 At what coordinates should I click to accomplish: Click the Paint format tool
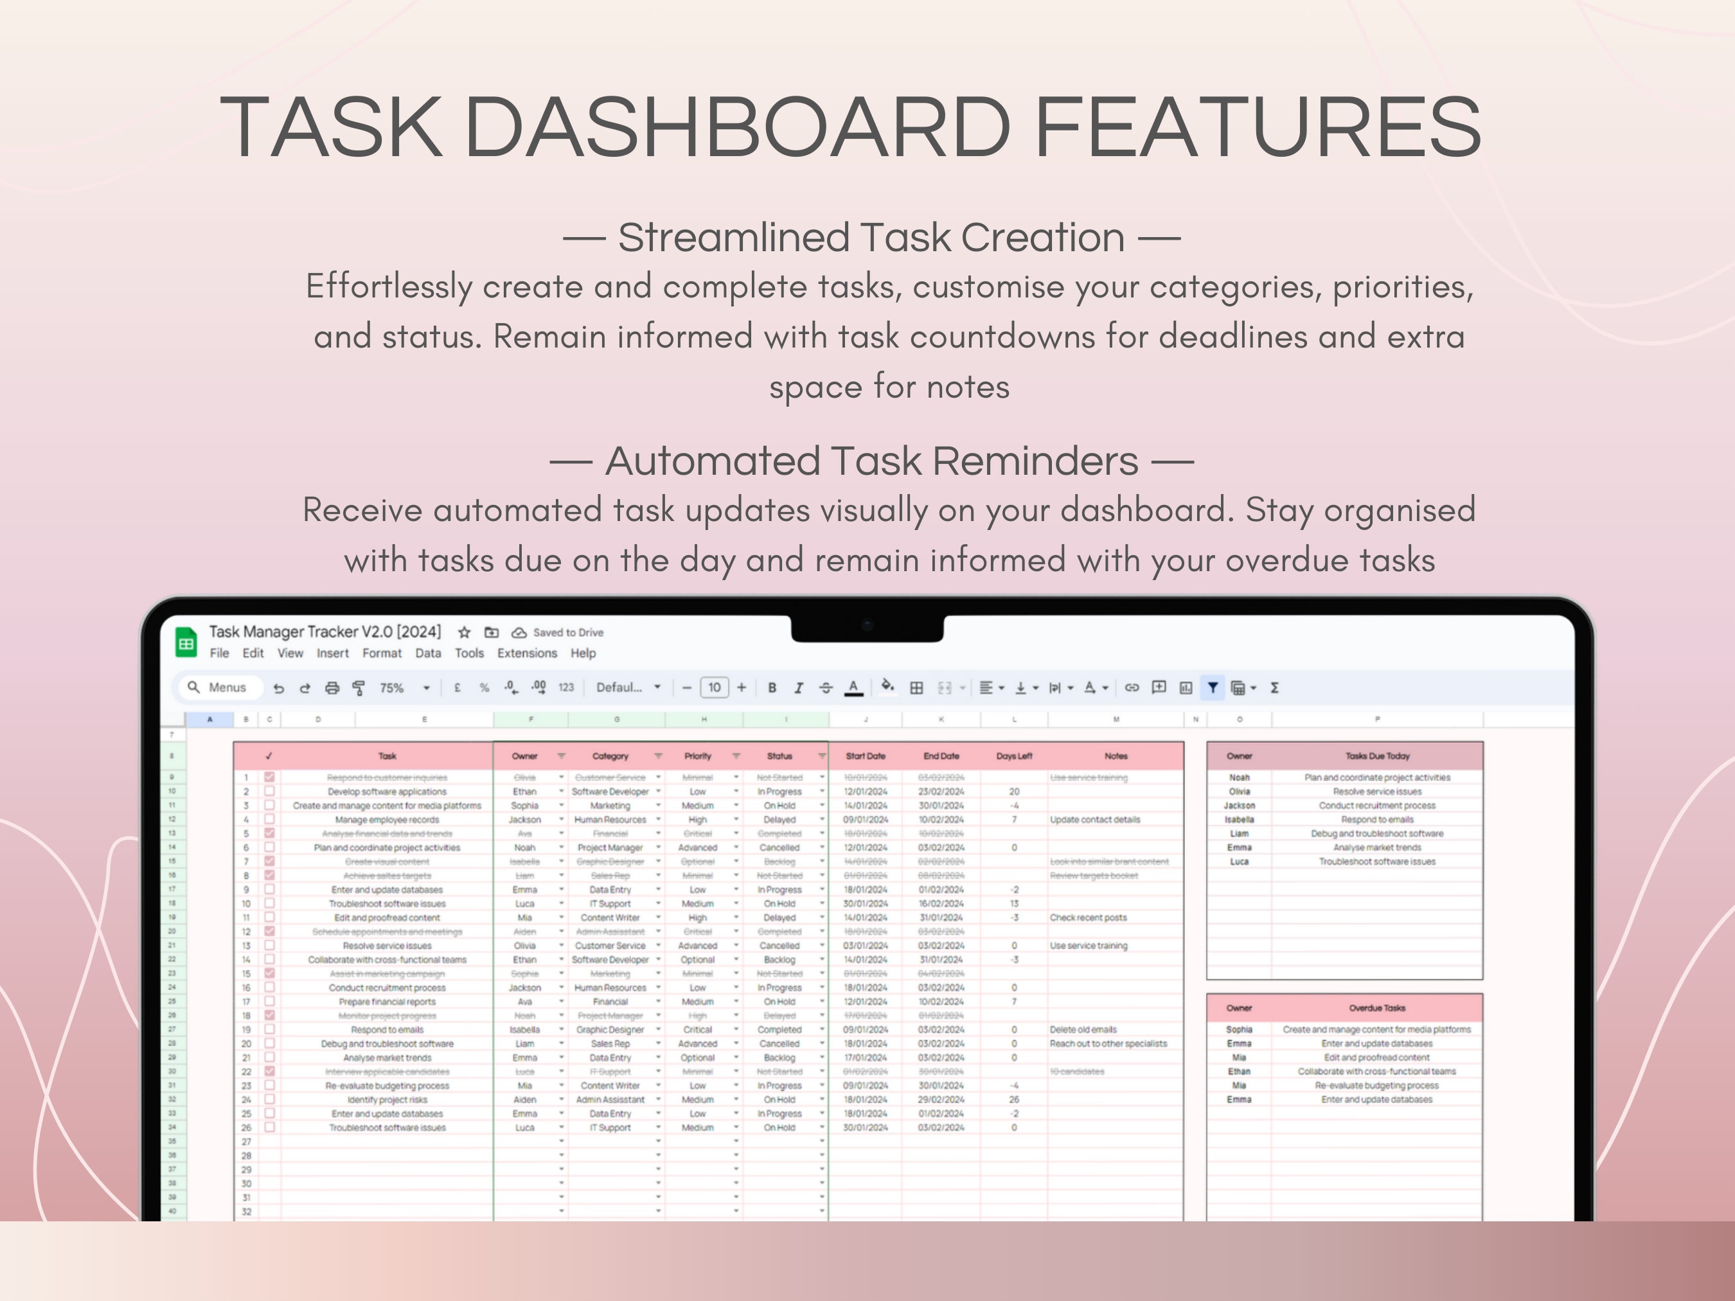(x=358, y=687)
